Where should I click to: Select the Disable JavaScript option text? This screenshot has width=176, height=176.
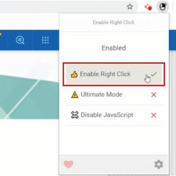pos(107,115)
